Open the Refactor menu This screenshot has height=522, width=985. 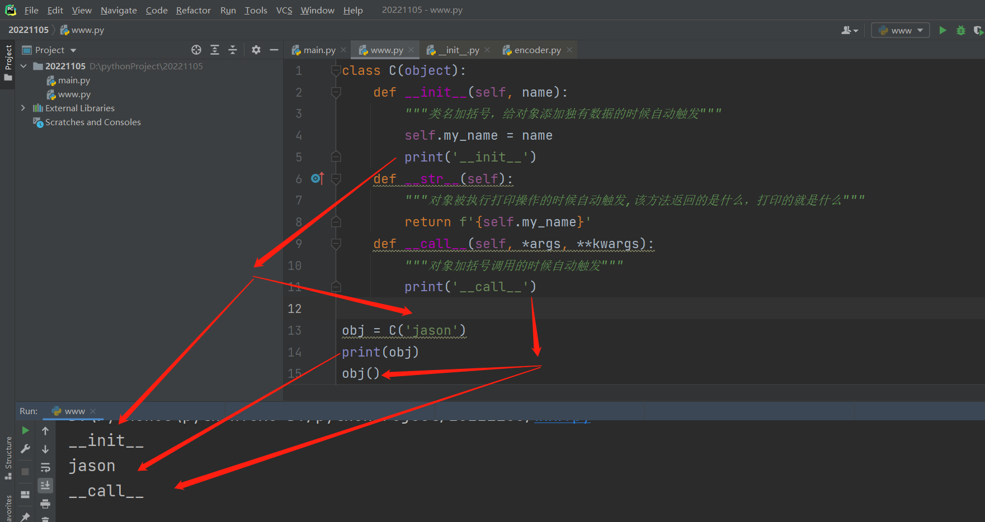point(193,10)
